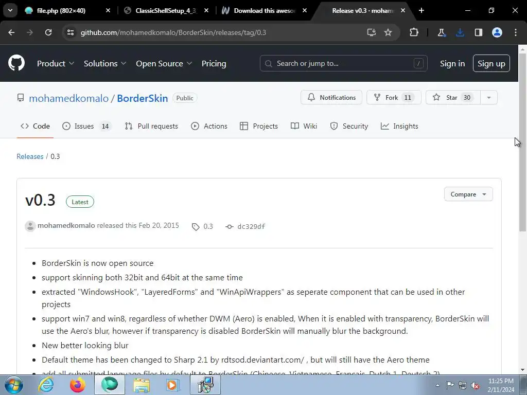Screen dimensions: 527x395
Task: Open the Pull requests tab
Action: click(151, 126)
